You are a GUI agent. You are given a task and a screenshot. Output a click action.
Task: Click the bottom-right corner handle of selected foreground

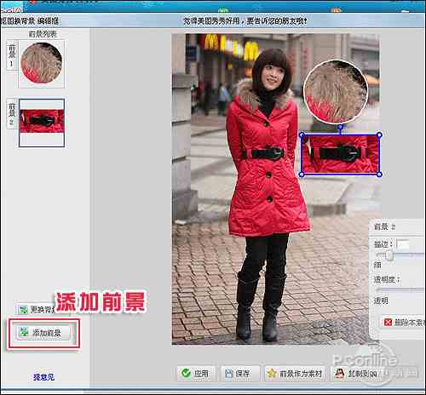point(379,175)
